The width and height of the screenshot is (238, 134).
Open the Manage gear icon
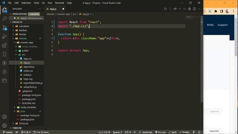pyautogui.click(x=4, y=125)
